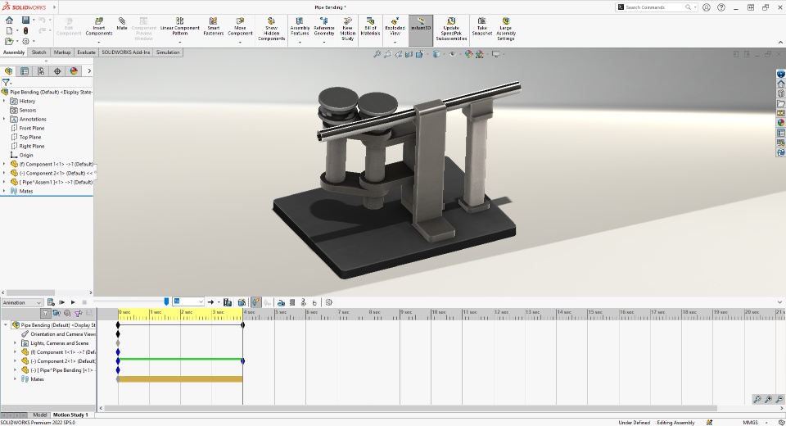Click the Insert Components tool

coord(98,26)
